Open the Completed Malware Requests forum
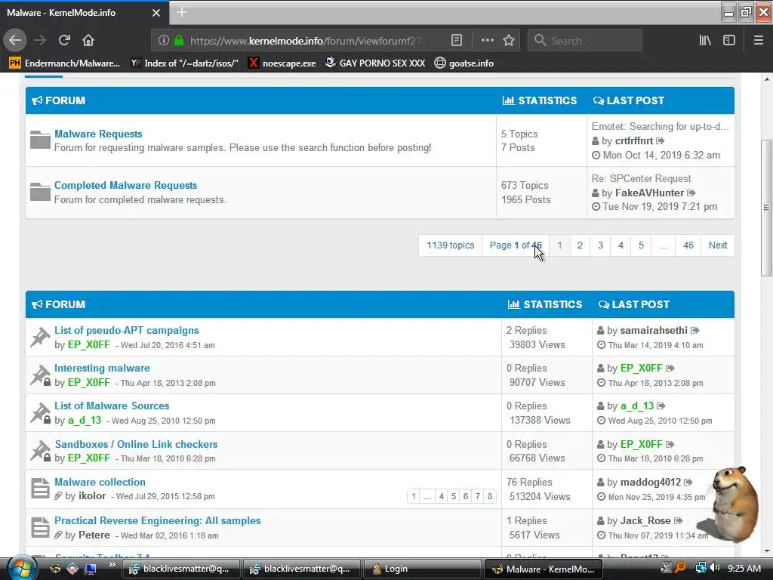Screen dimensions: 773x580 (x=126, y=186)
